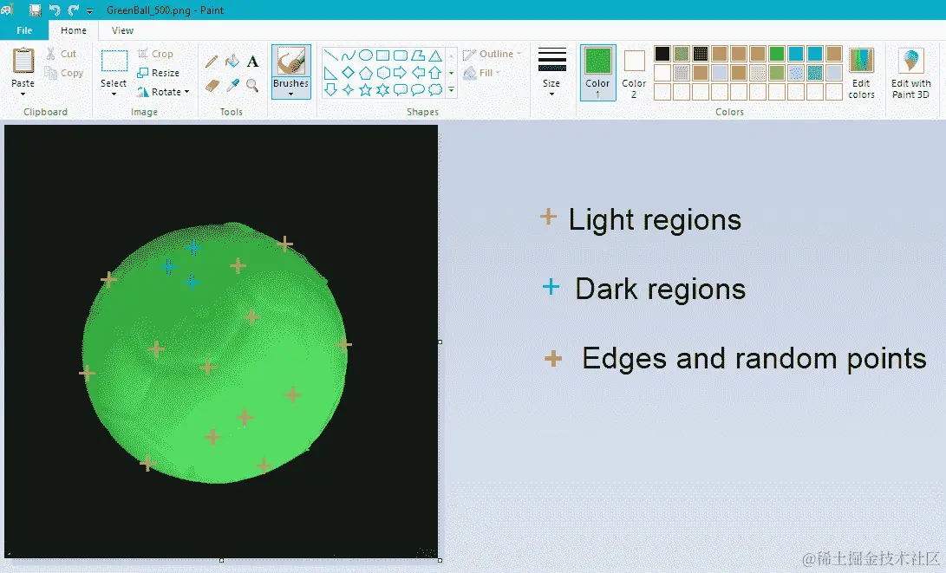Choose the Down arrow shape

point(330,90)
